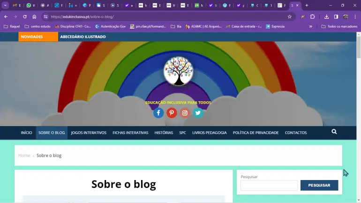
Task: Open the AEAMC bookmark
Action: click(x=203, y=26)
